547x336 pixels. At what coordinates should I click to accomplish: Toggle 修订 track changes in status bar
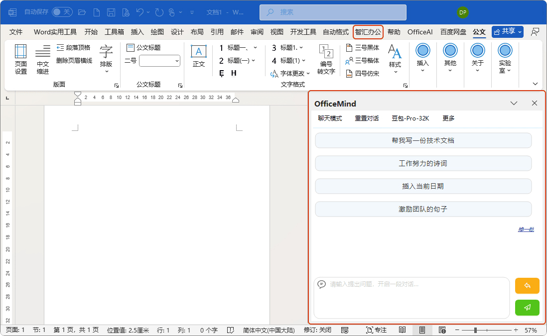(317, 330)
